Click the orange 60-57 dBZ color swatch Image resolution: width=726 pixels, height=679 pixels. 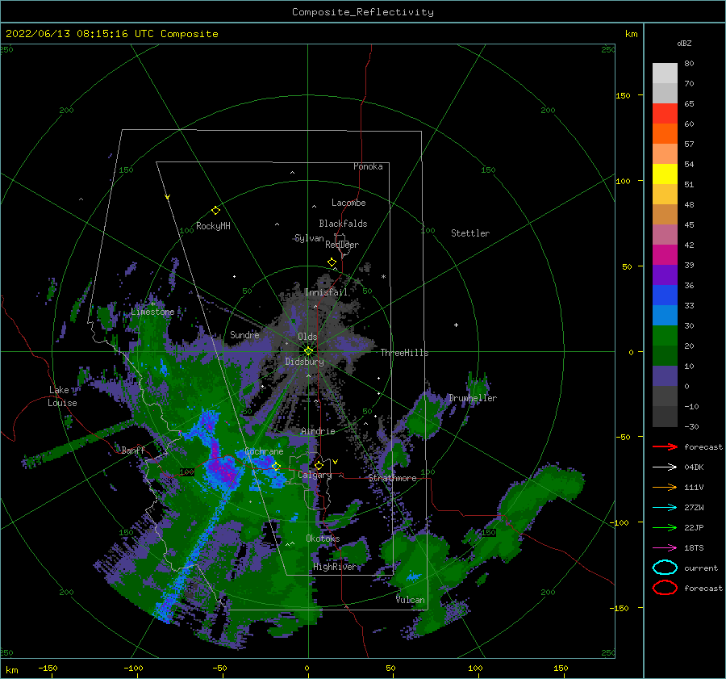pos(665,133)
